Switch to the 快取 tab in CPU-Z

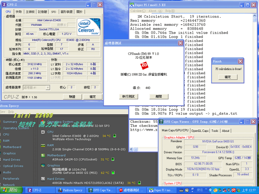point(19,12)
